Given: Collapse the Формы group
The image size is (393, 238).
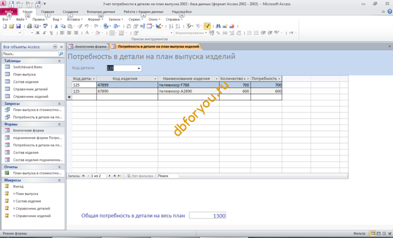Looking at the screenshot, I should [59, 124].
